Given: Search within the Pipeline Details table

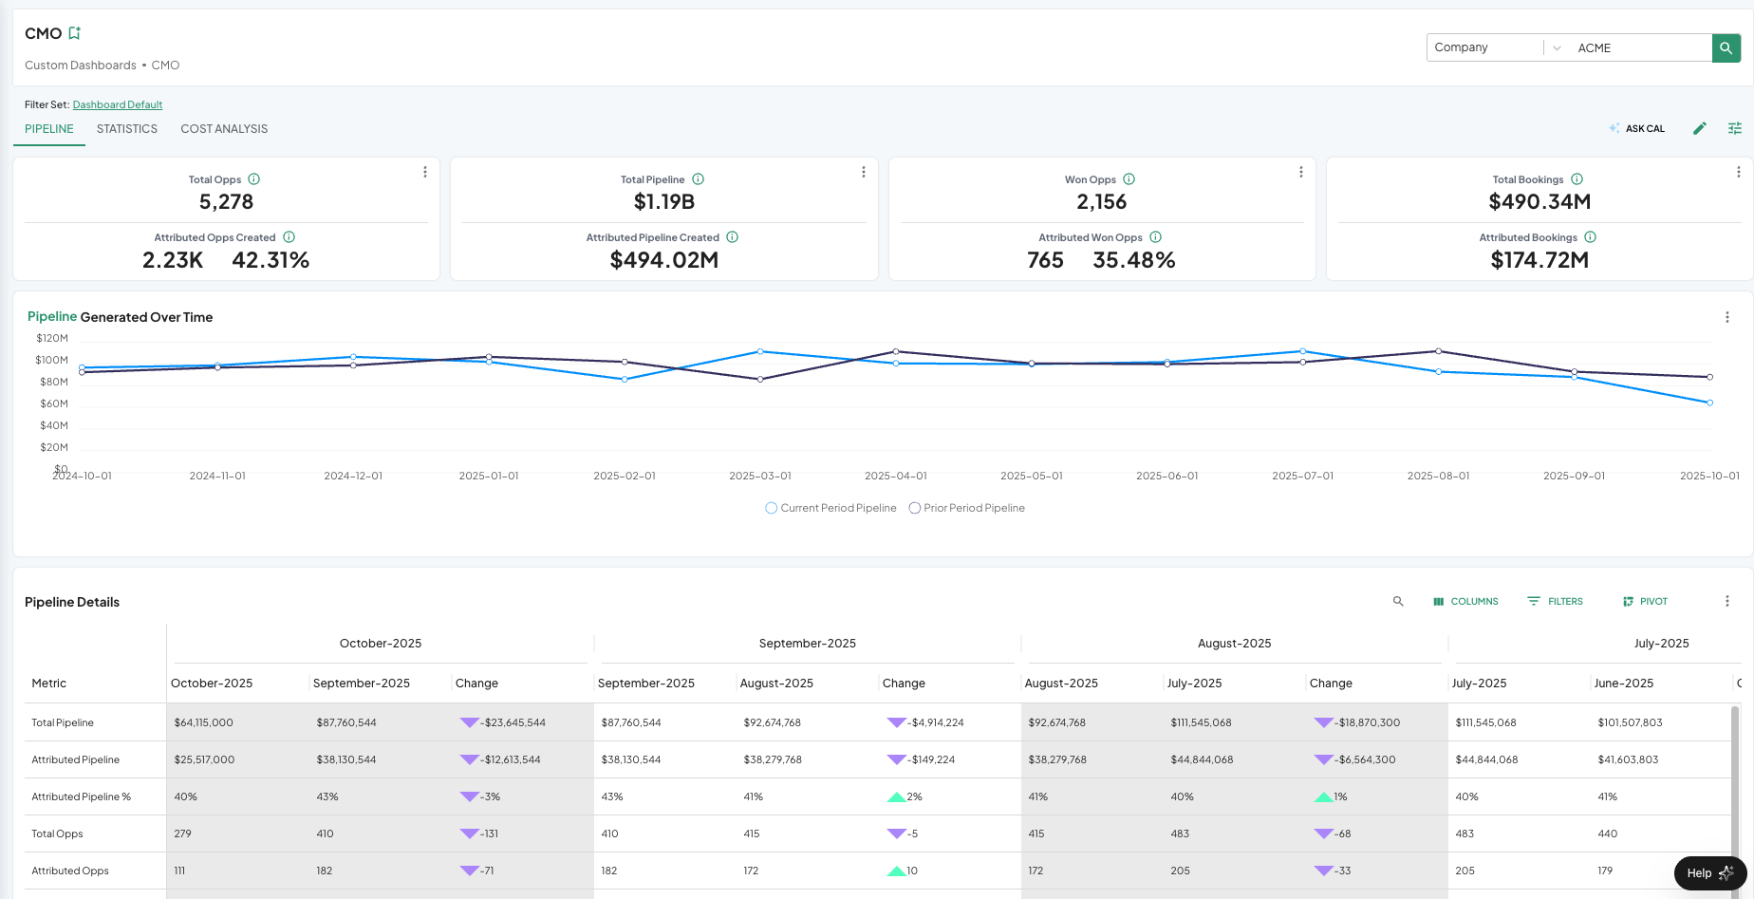Looking at the screenshot, I should [x=1397, y=601].
